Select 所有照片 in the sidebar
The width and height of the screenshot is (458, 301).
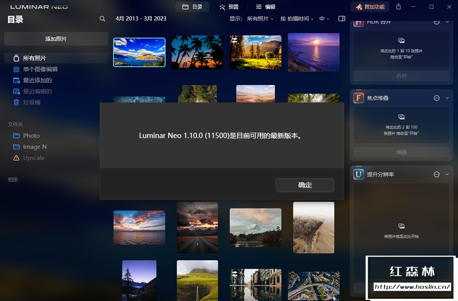(56, 58)
